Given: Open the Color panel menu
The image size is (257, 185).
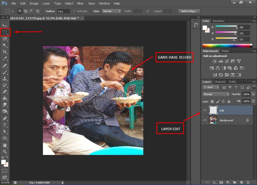Looking at the screenshot, I should pyautogui.click(x=254, y=21).
